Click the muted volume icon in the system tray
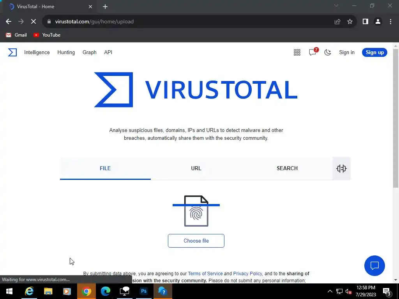The image size is (399, 299). pos(348,291)
